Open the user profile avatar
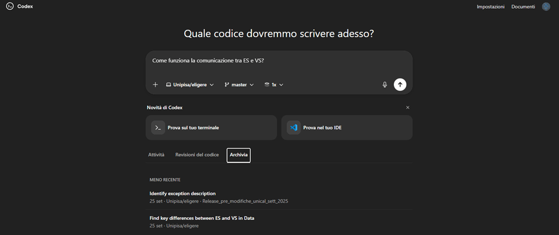 [546, 6]
